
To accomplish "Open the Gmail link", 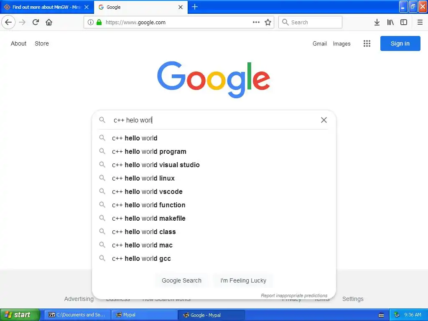I will point(319,43).
